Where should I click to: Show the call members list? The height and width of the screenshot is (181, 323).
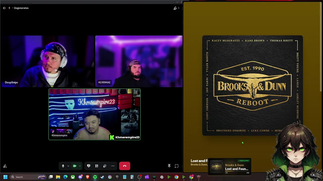pos(176,8)
